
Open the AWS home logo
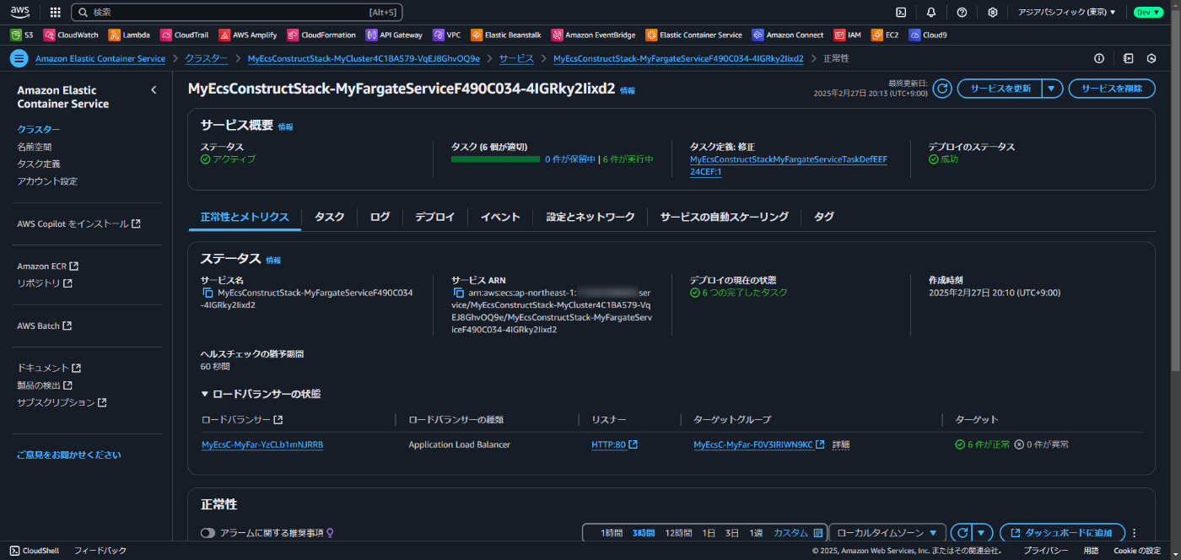(20, 13)
